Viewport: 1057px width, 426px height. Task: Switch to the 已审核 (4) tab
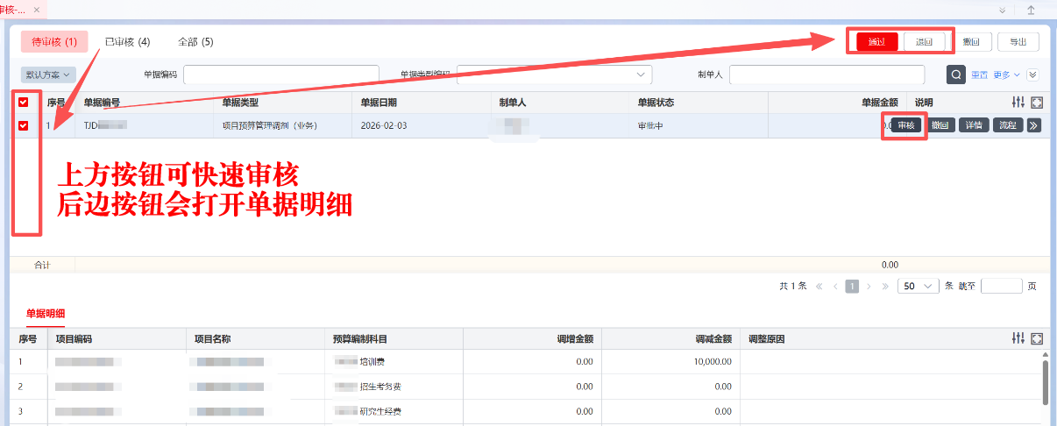pyautogui.click(x=127, y=41)
